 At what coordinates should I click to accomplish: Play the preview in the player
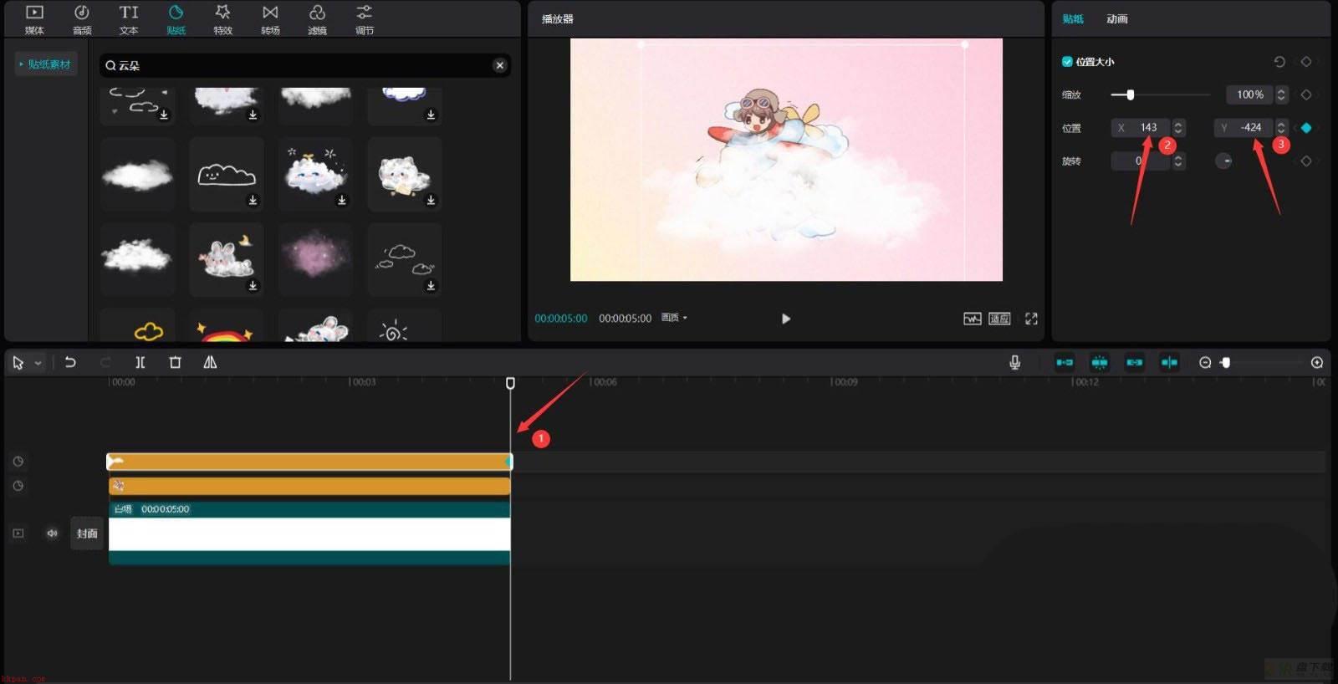pyautogui.click(x=785, y=319)
